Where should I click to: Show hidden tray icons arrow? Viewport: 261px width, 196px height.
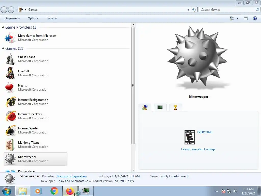click(217, 191)
